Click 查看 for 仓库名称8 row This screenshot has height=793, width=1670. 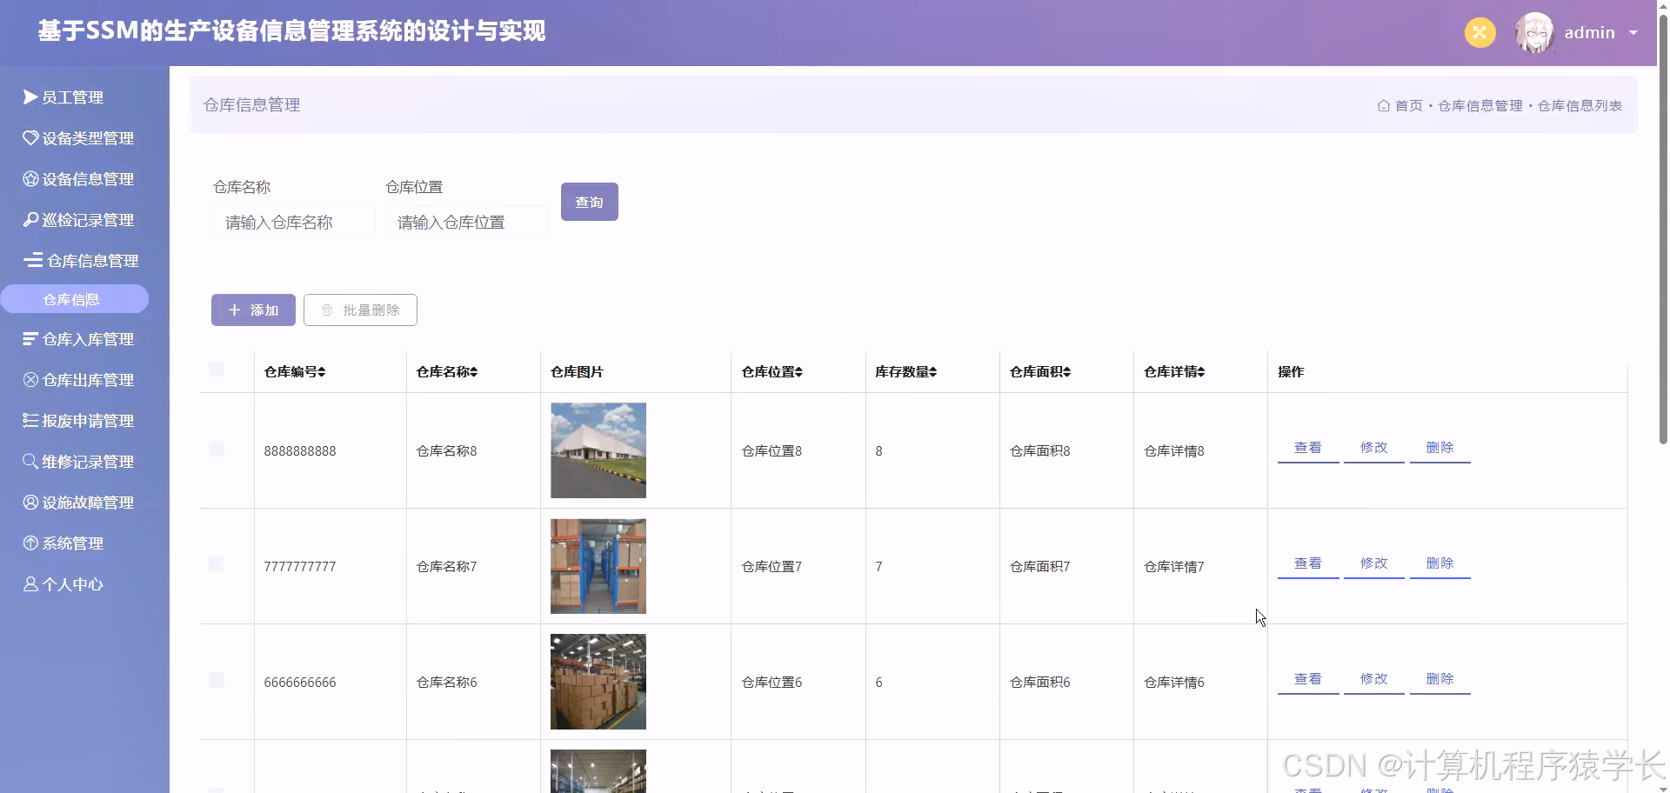(1308, 448)
